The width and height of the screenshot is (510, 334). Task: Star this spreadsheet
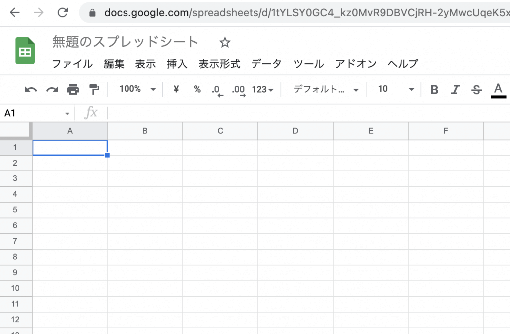pyautogui.click(x=225, y=43)
